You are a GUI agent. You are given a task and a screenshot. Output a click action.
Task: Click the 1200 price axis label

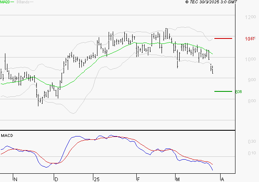(250, 17)
